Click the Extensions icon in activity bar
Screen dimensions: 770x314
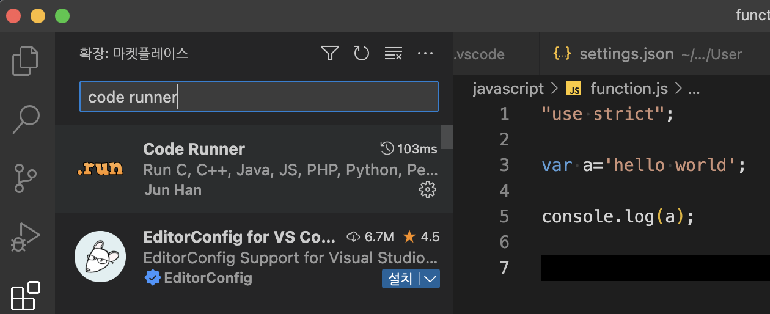point(26,295)
